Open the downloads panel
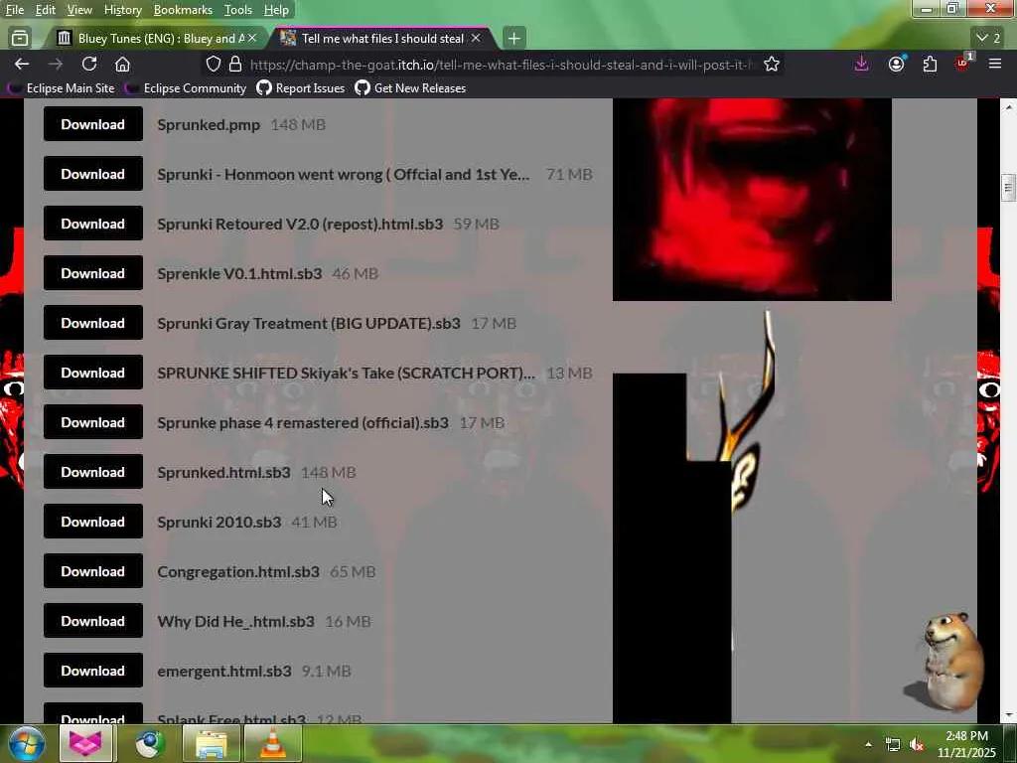 pos(861,64)
